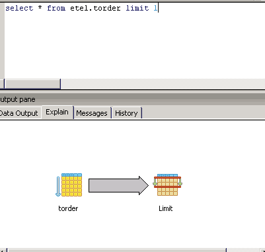Select the Explain tab
The width and height of the screenshot is (265, 252).
coord(57,112)
